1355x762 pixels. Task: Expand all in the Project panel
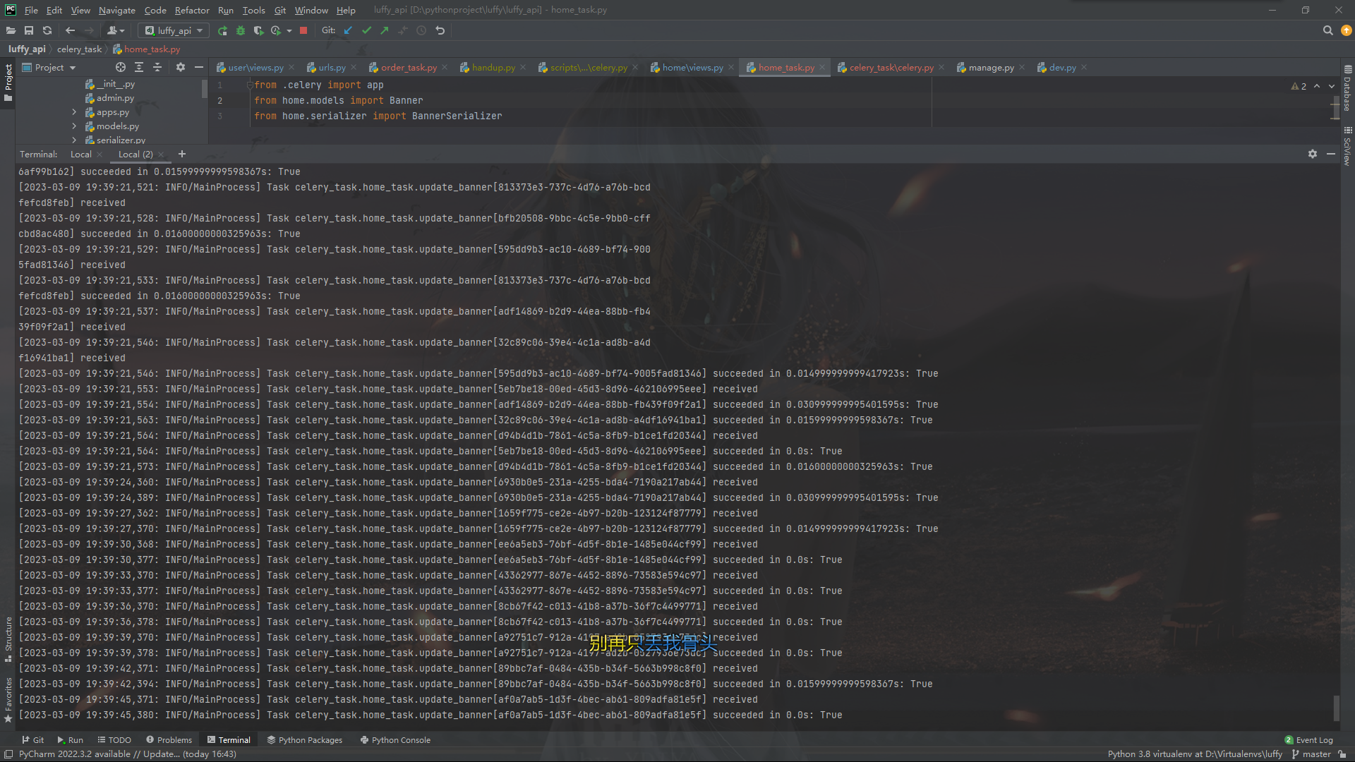pyautogui.click(x=139, y=67)
